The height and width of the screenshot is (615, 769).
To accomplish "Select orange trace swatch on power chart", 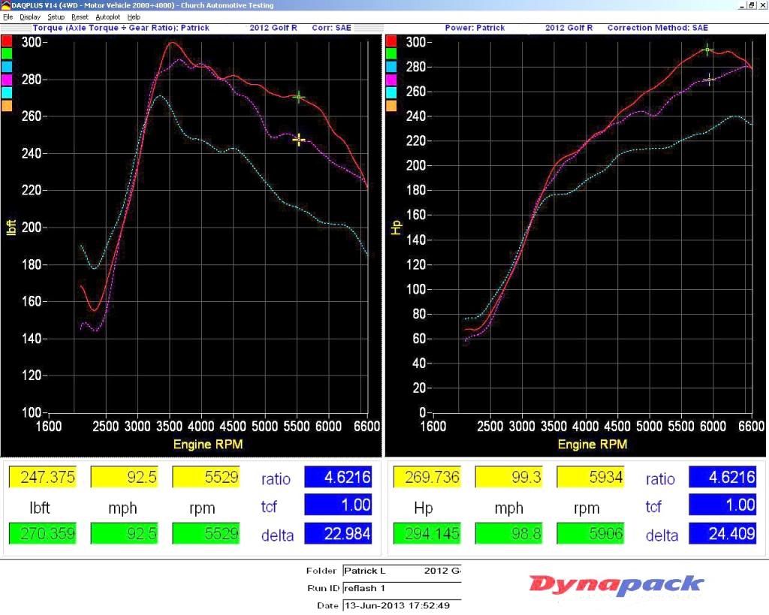I will pos(391,105).
